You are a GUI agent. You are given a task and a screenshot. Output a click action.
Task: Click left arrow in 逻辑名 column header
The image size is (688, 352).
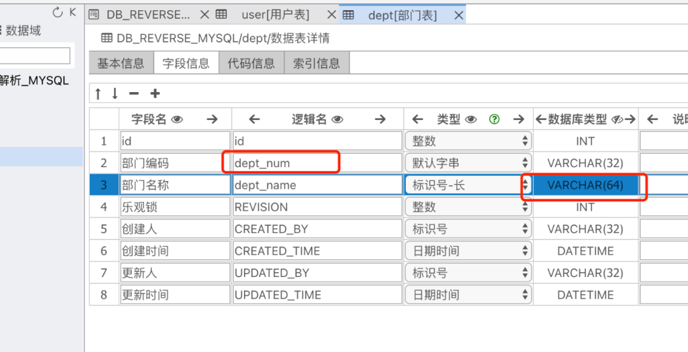(254, 119)
